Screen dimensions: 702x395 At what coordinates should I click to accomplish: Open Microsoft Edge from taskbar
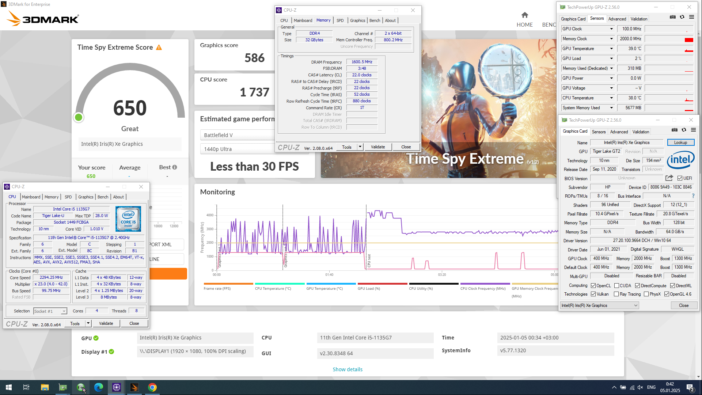[x=99, y=387]
